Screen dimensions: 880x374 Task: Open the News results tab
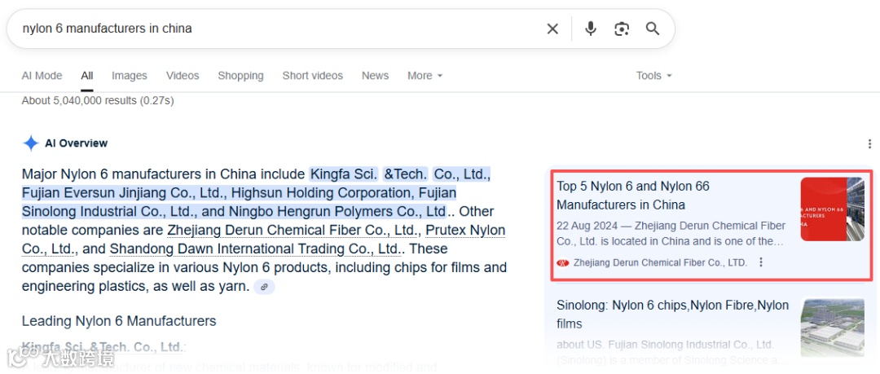click(x=375, y=76)
